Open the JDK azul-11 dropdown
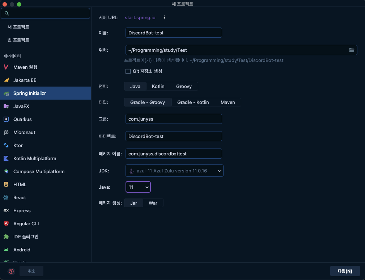This screenshot has height=280, width=365. [174, 171]
